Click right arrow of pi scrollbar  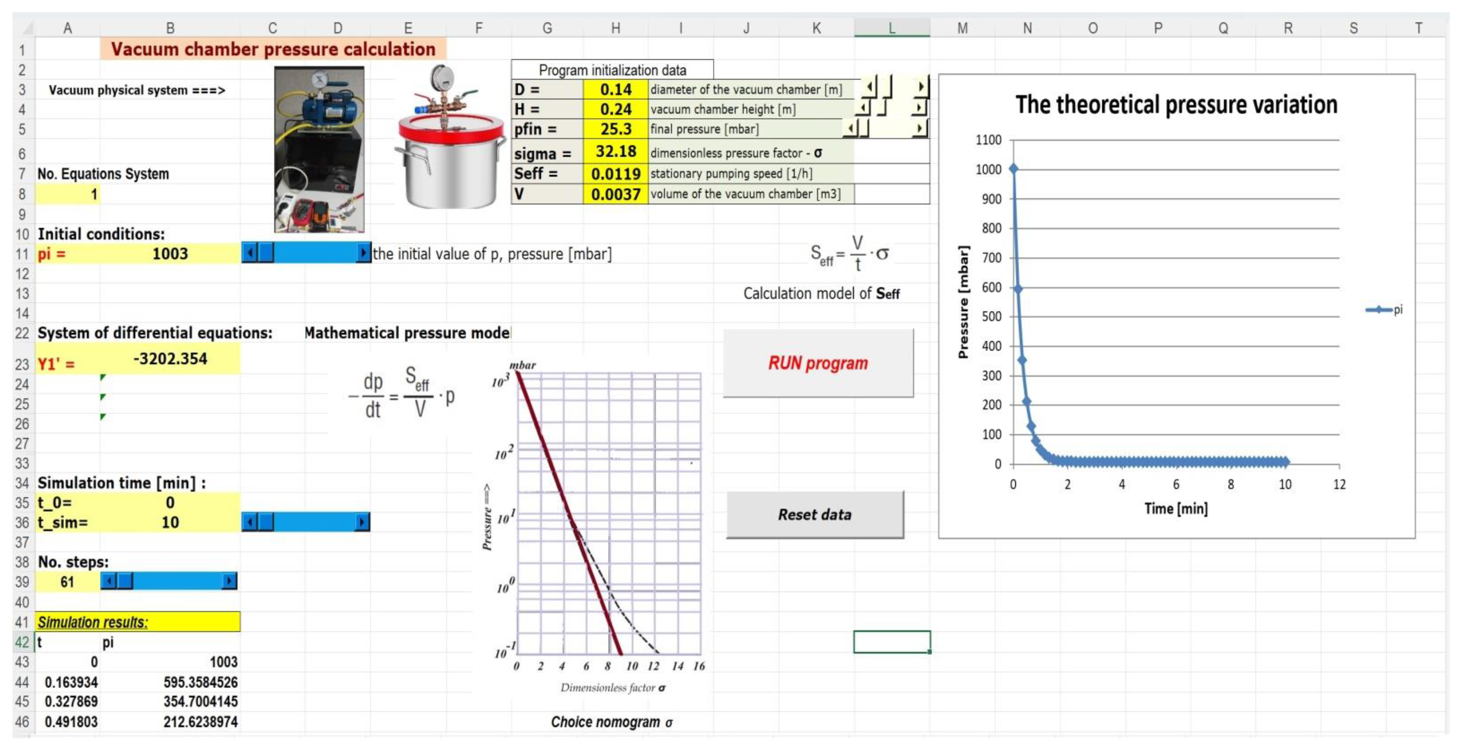pos(363,253)
